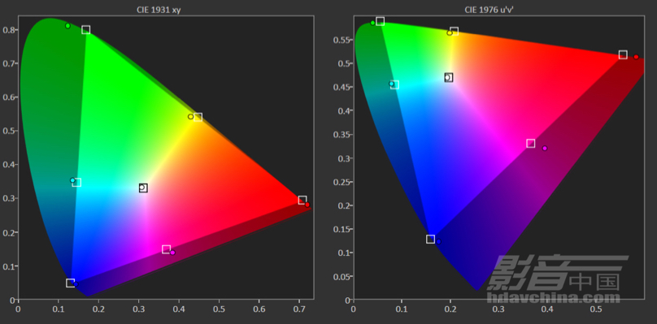Click the magenta target square in CIE 1976 chart

coord(531,144)
